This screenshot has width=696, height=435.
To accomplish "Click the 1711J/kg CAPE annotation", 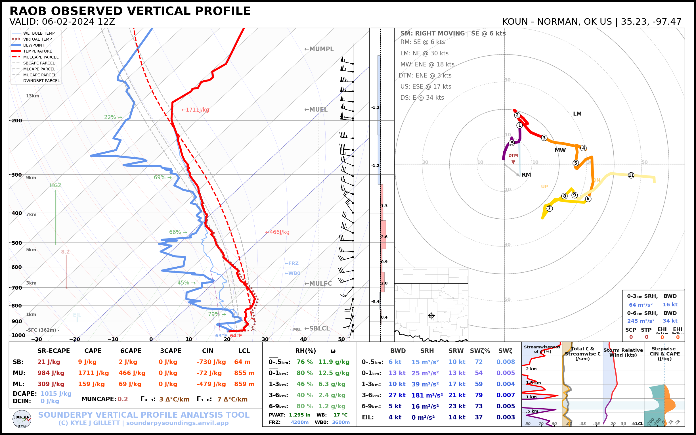I will coord(195,110).
